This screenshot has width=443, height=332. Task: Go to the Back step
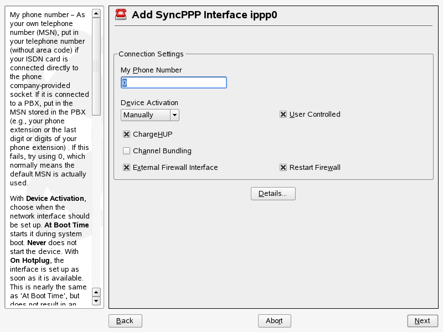125,321
